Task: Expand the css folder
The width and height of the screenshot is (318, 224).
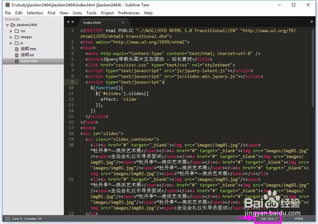Action: click(11, 31)
